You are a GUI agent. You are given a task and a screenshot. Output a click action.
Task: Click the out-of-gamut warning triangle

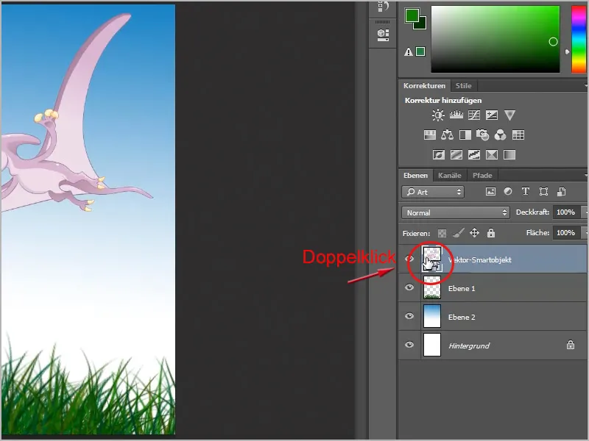(409, 51)
